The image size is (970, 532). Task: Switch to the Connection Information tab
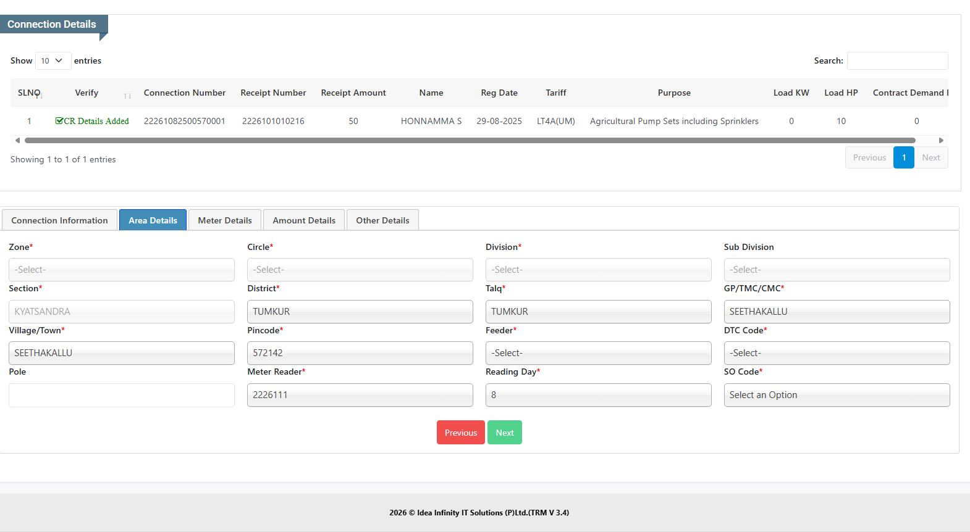click(59, 220)
